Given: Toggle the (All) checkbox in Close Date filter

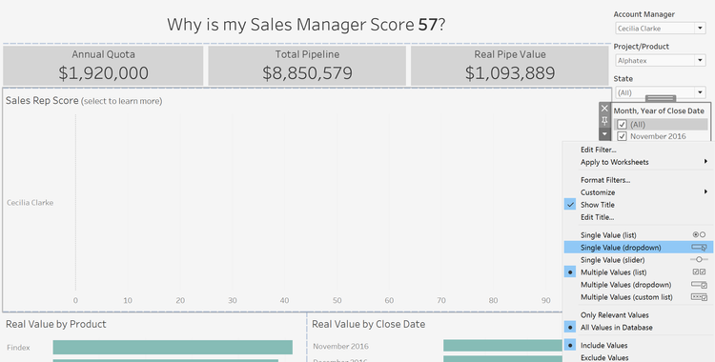Looking at the screenshot, I should 622,125.
